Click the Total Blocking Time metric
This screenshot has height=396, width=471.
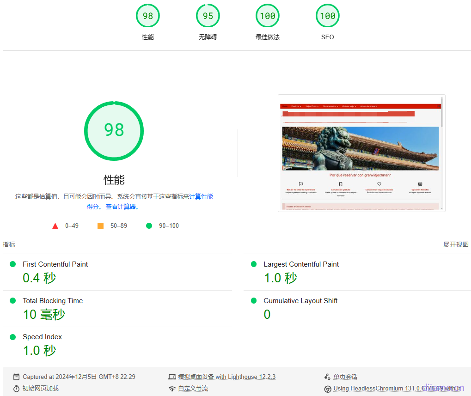point(53,301)
